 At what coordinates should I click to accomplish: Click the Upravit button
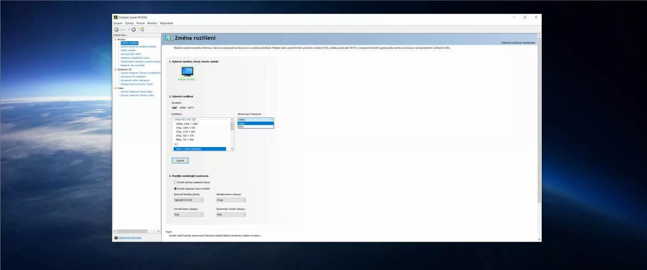(x=180, y=160)
